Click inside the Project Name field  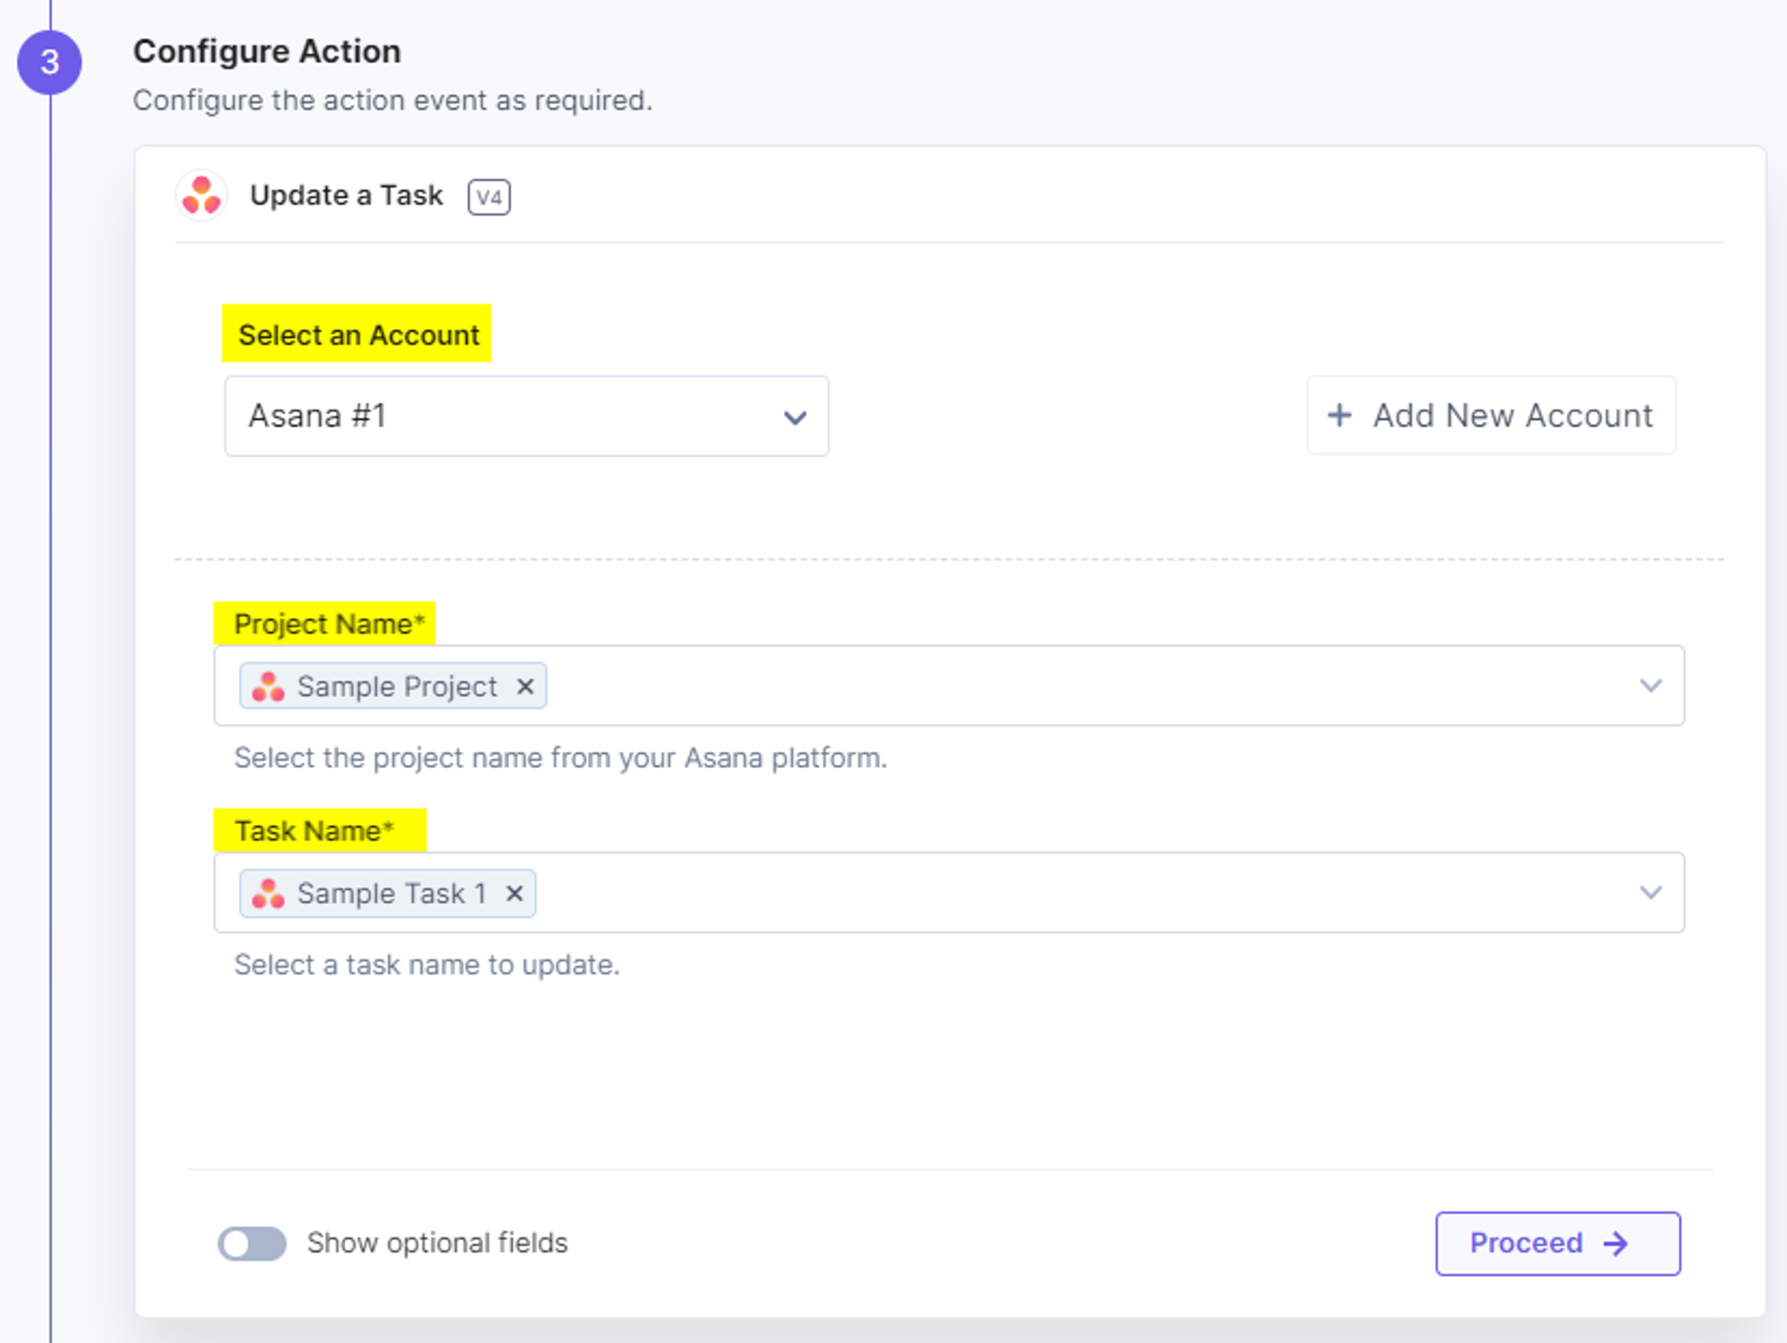click(x=949, y=685)
